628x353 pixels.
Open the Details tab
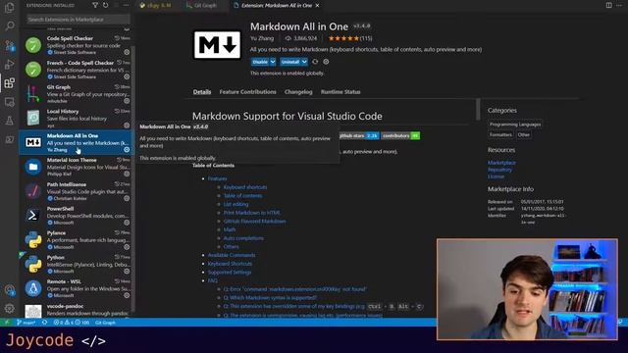202,91
